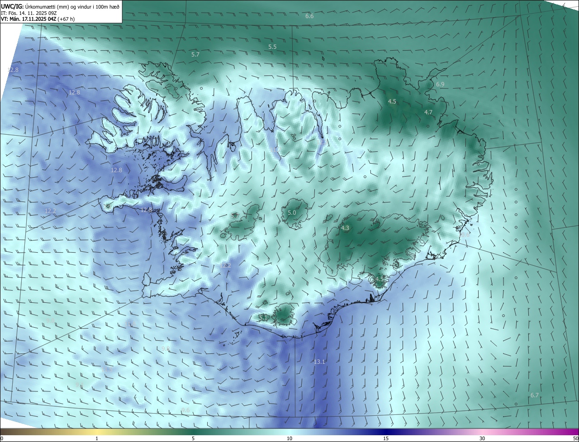
Task: Click the 6.9 value label
Action: (440, 85)
